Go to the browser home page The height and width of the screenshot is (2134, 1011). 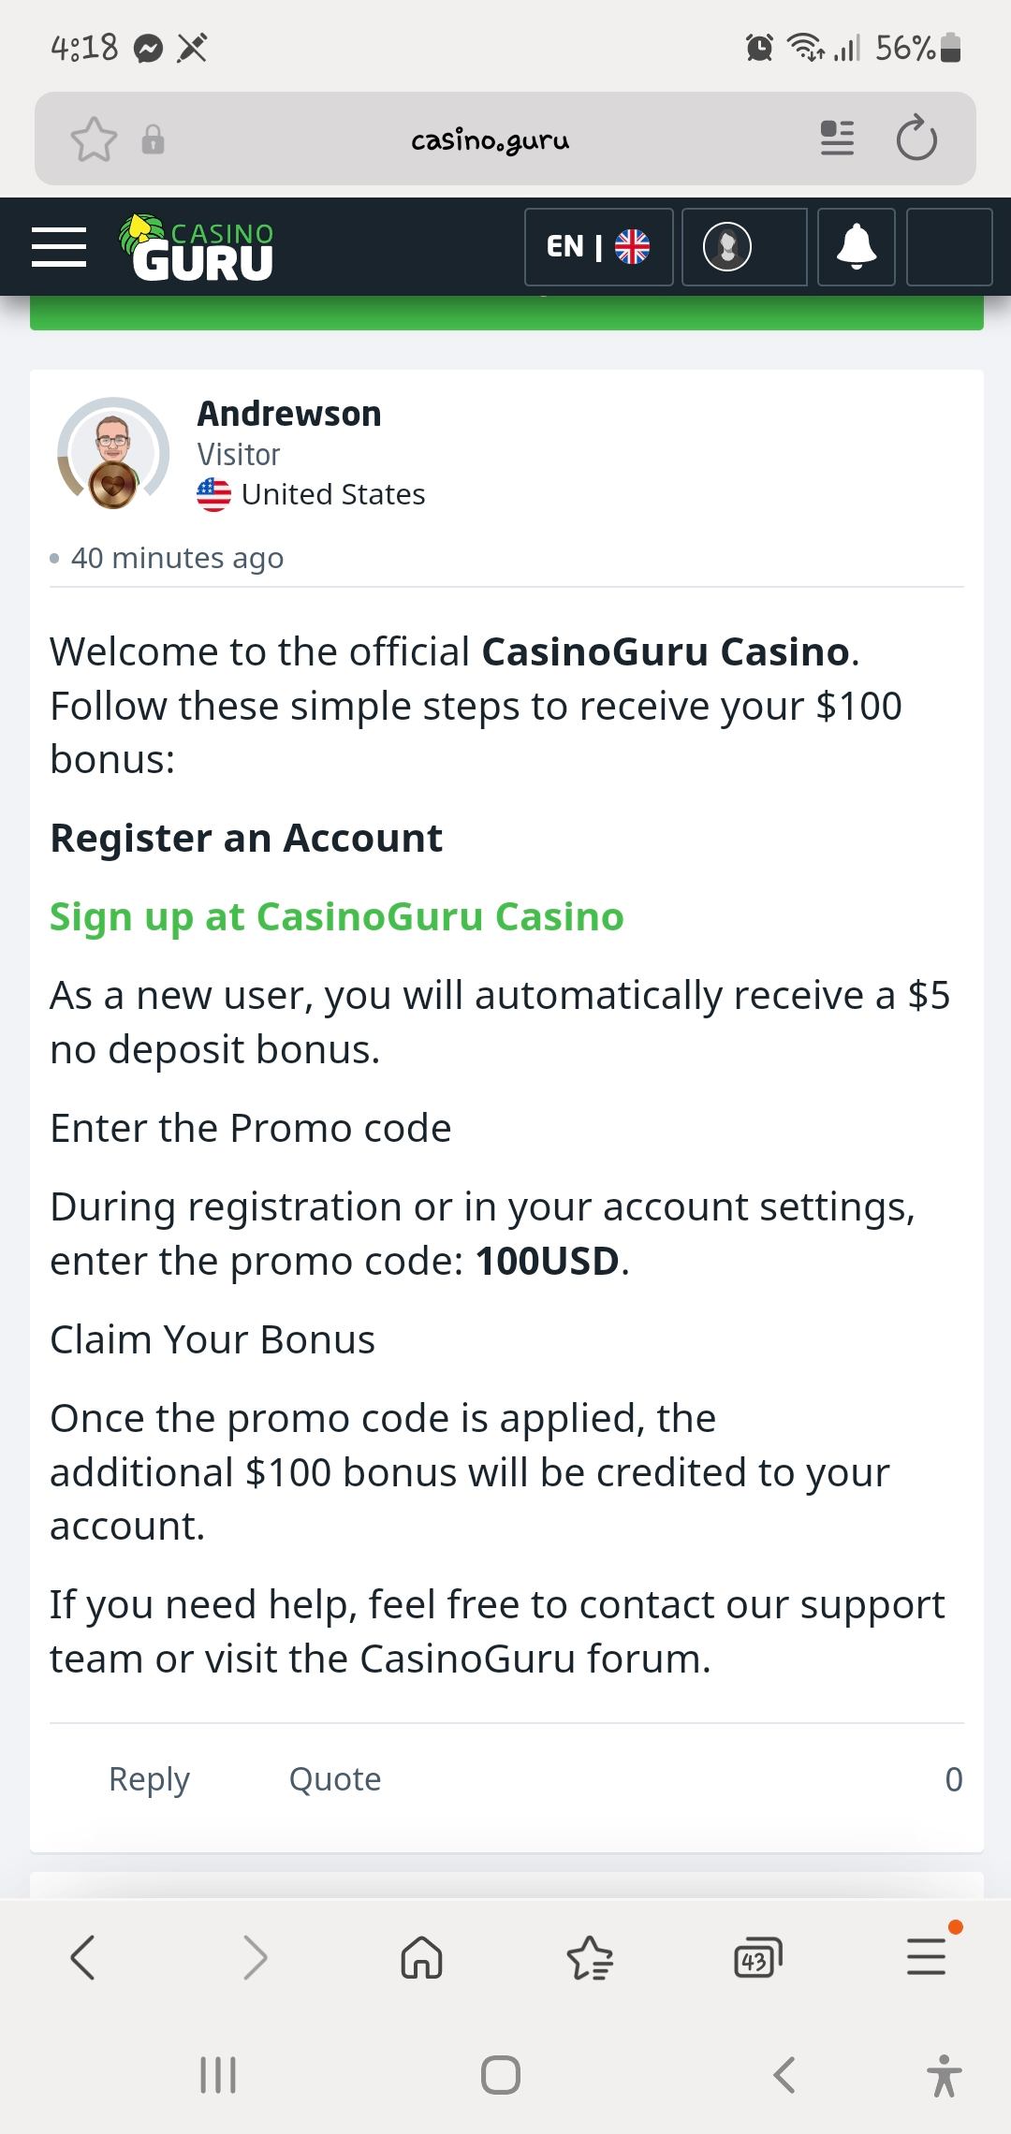(421, 1957)
